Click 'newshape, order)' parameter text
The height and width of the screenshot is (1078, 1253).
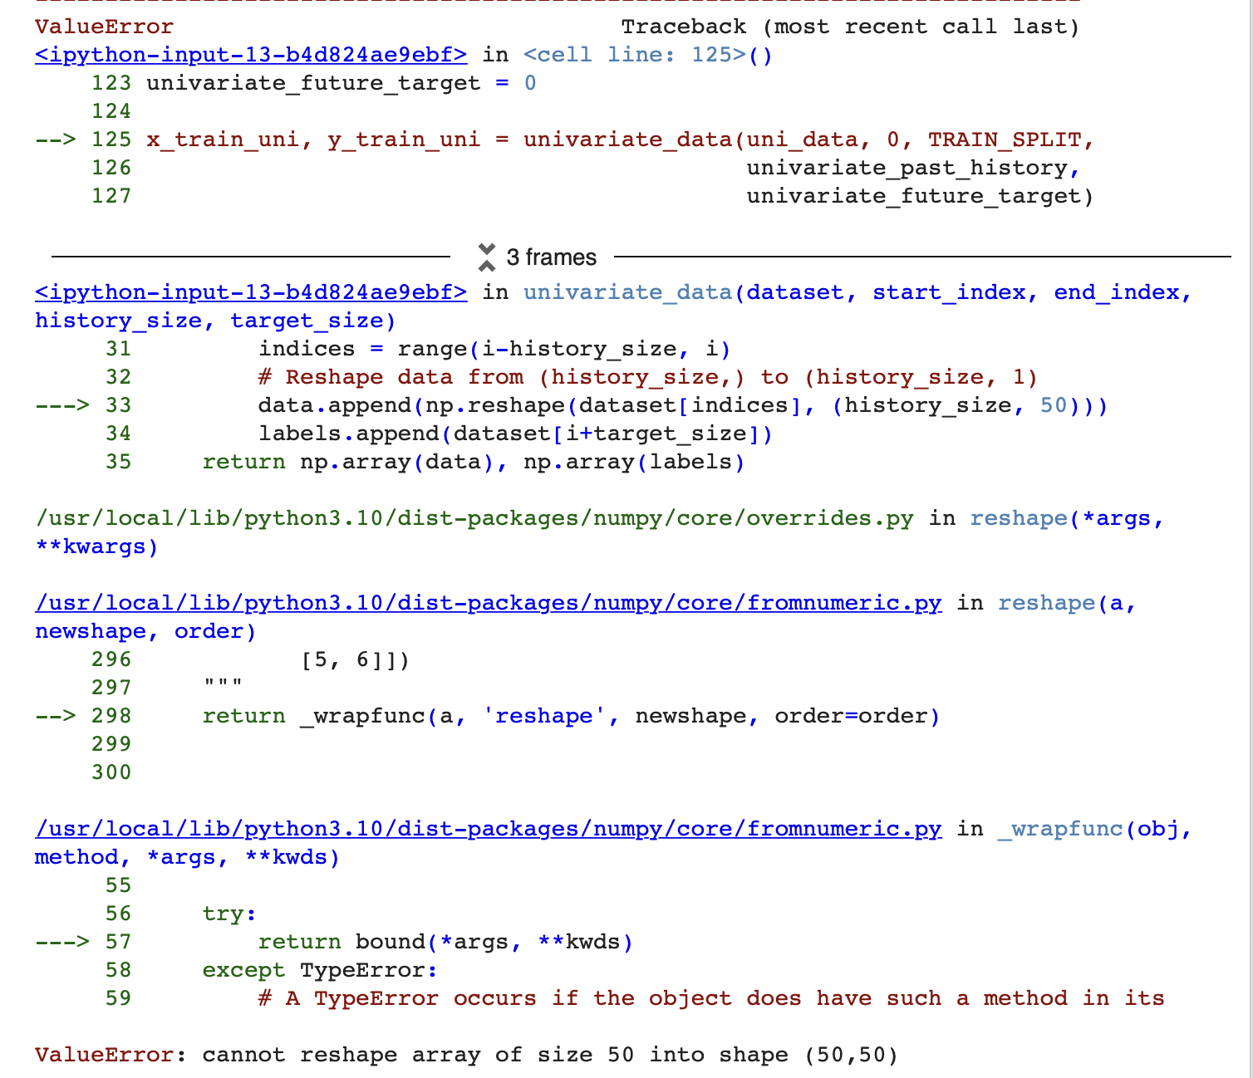(145, 631)
